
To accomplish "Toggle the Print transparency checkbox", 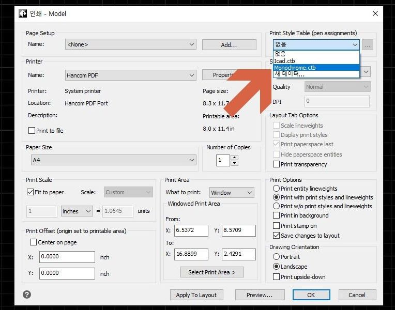I will pos(277,164).
